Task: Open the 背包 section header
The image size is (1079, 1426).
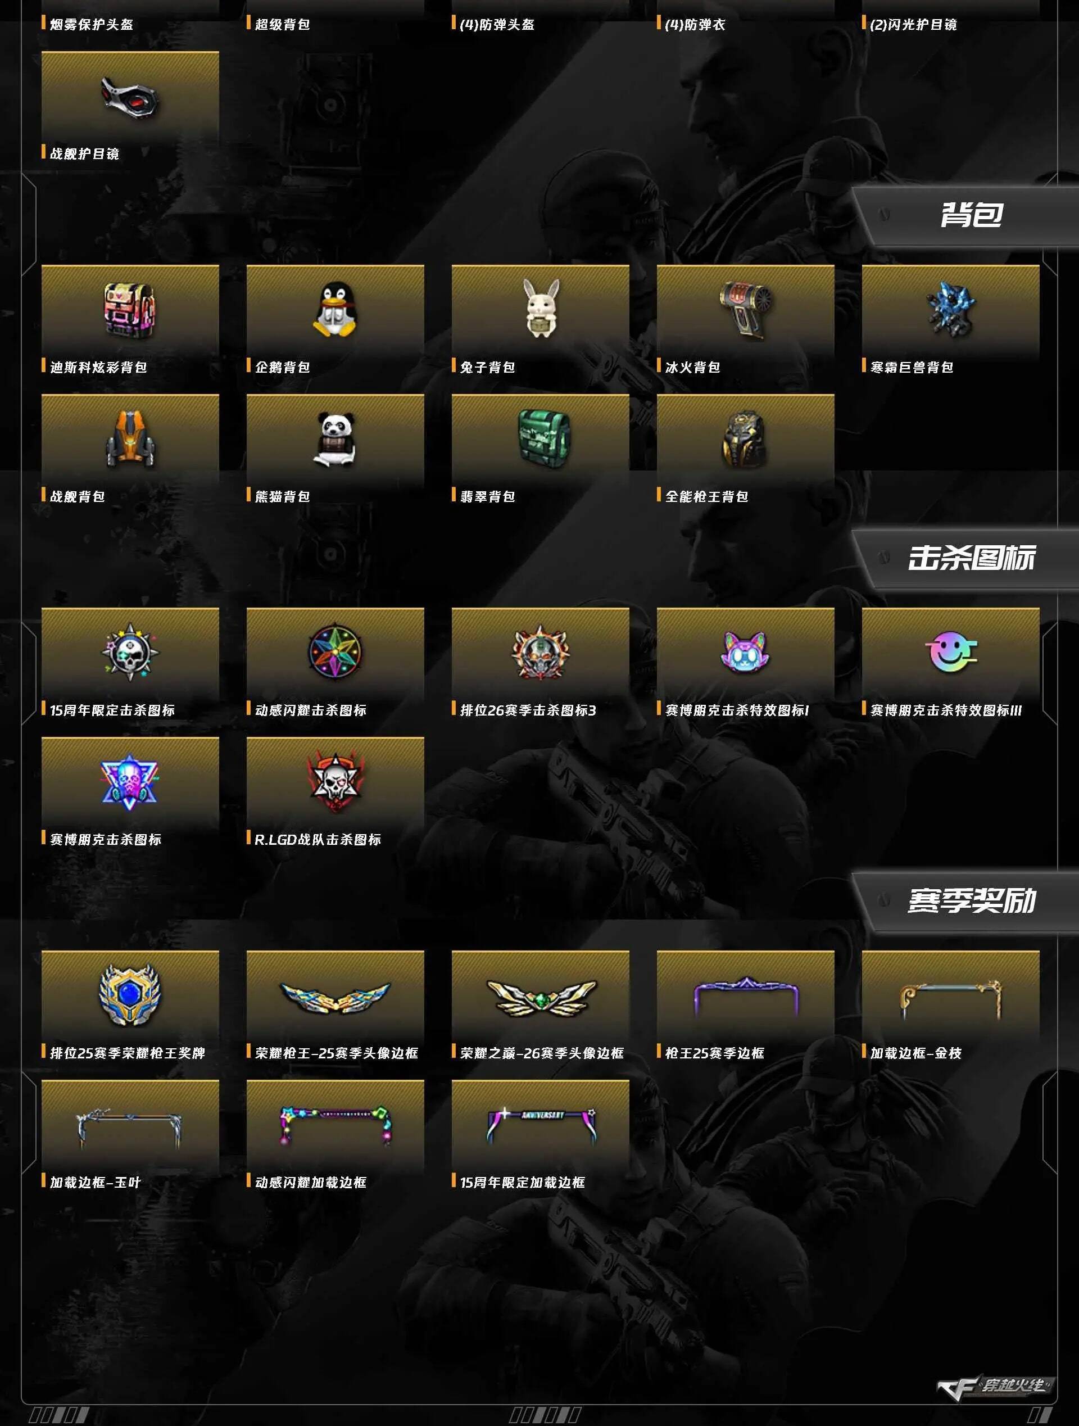Action: click(x=971, y=215)
